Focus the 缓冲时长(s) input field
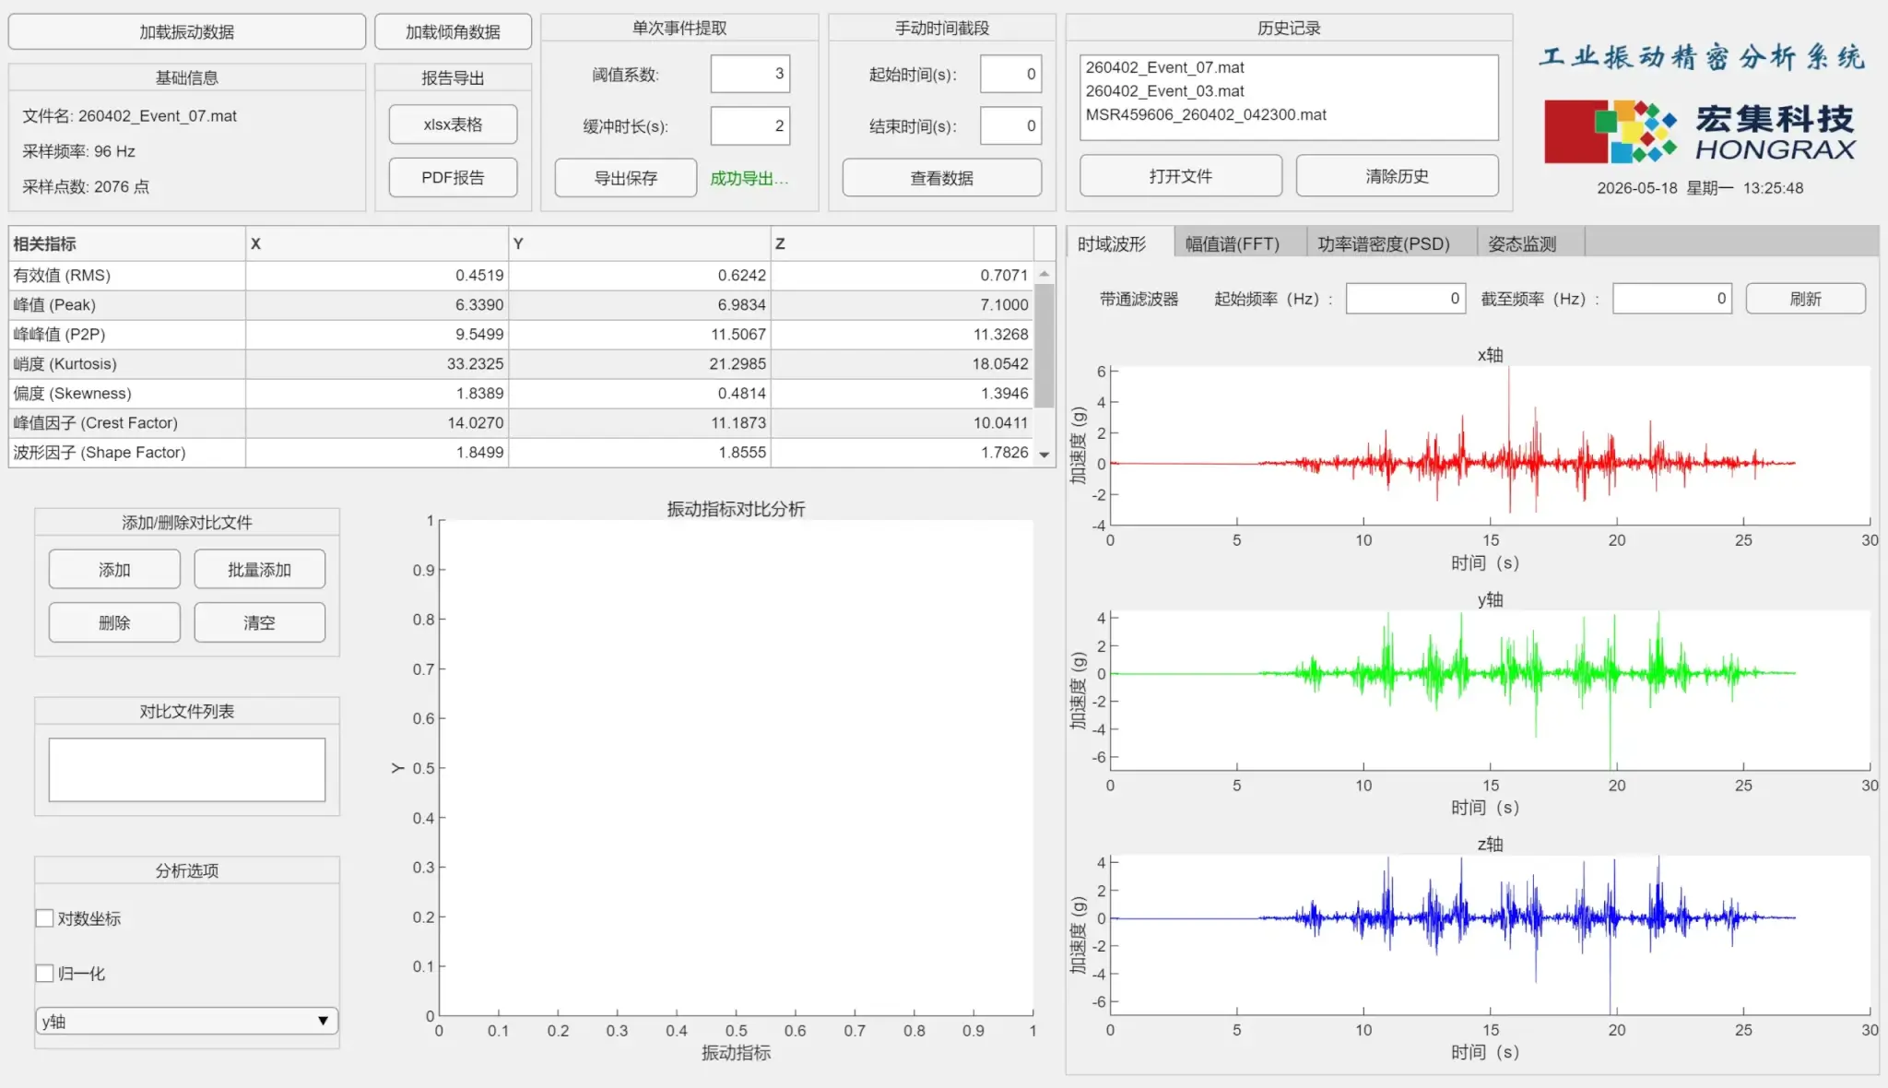Image resolution: width=1888 pixels, height=1088 pixels. point(750,125)
